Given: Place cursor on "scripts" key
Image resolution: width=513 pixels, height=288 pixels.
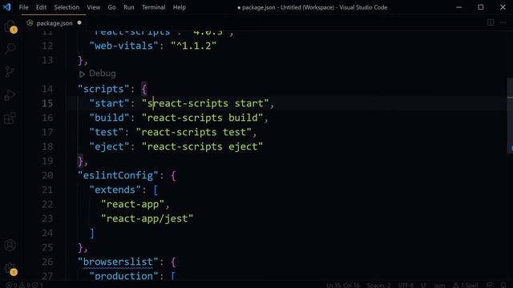Looking at the screenshot, I should coord(103,89).
